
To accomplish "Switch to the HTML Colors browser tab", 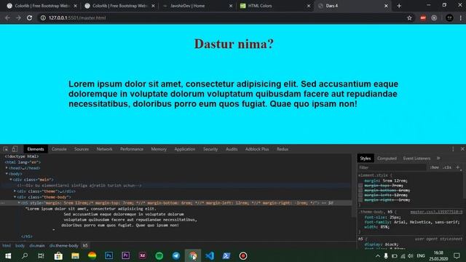I will [275, 6].
